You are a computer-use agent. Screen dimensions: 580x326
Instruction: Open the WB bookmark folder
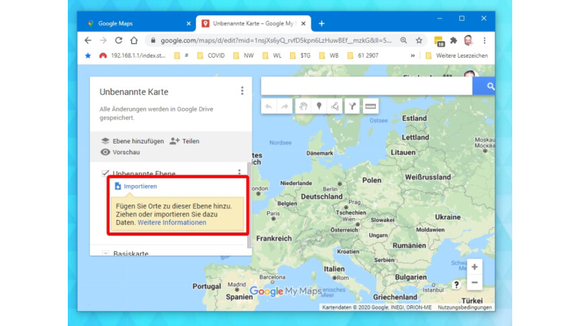329,56
